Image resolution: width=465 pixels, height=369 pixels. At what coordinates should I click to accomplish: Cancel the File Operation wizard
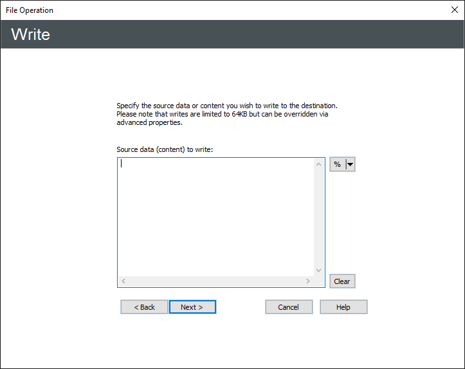289,307
